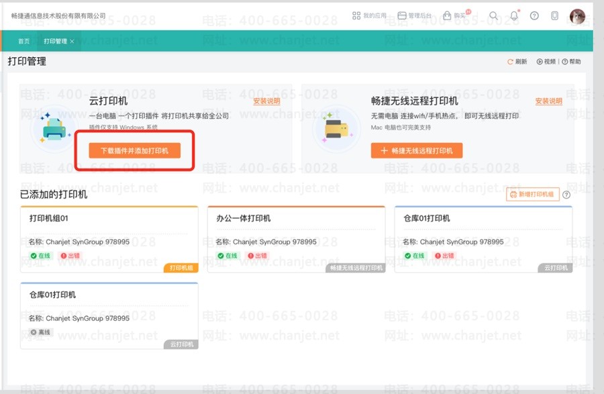
Task: Click help icon beside 新增打印机组
Action: point(566,195)
